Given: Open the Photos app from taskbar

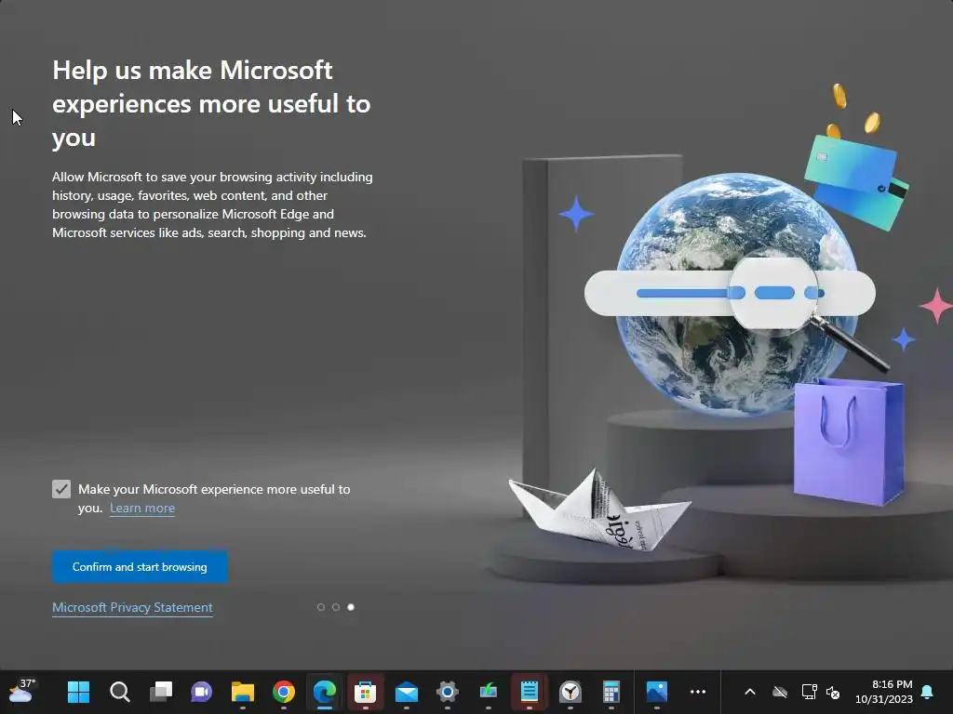Looking at the screenshot, I should click(657, 692).
